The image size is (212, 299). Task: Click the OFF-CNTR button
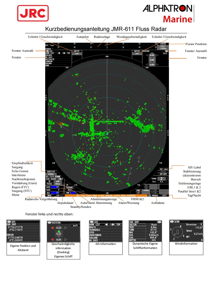point(163,174)
